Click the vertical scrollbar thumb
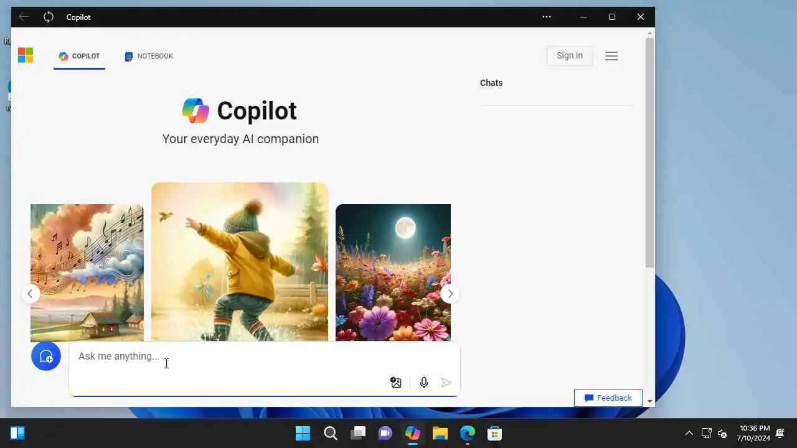The width and height of the screenshot is (797, 448). (x=649, y=152)
